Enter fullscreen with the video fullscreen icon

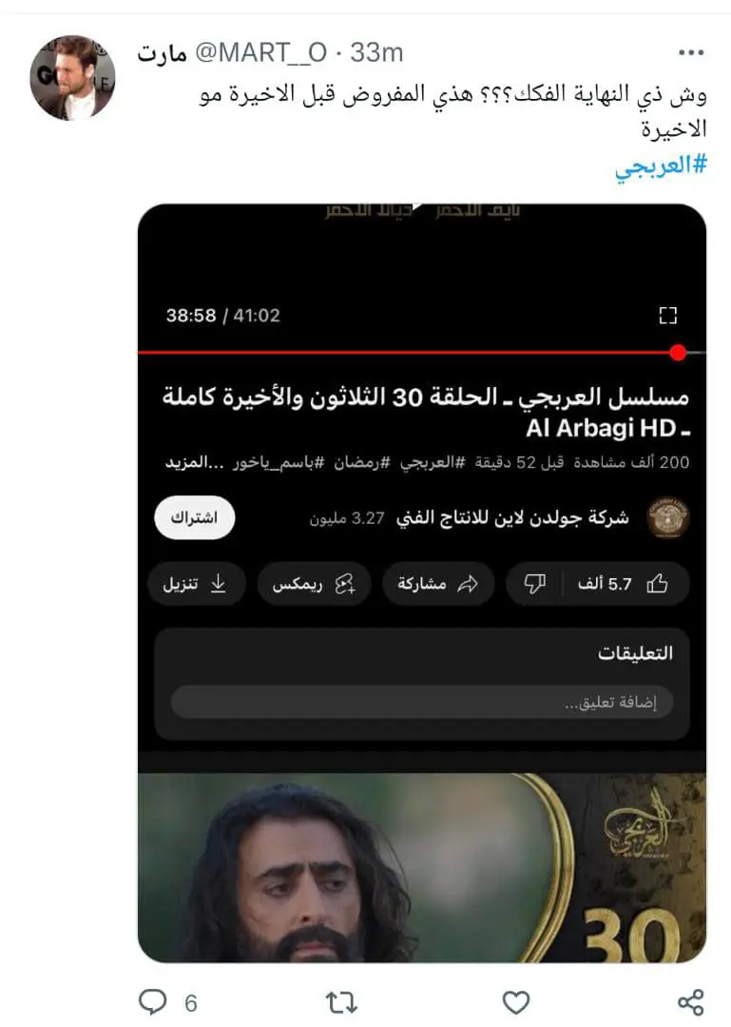pyautogui.click(x=667, y=315)
